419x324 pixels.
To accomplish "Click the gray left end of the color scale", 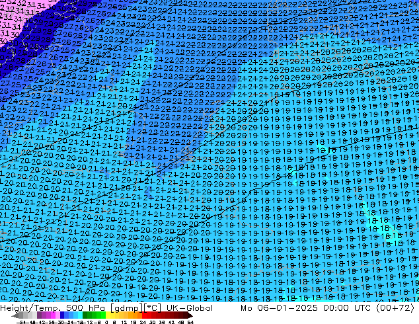I will tap(15, 316).
